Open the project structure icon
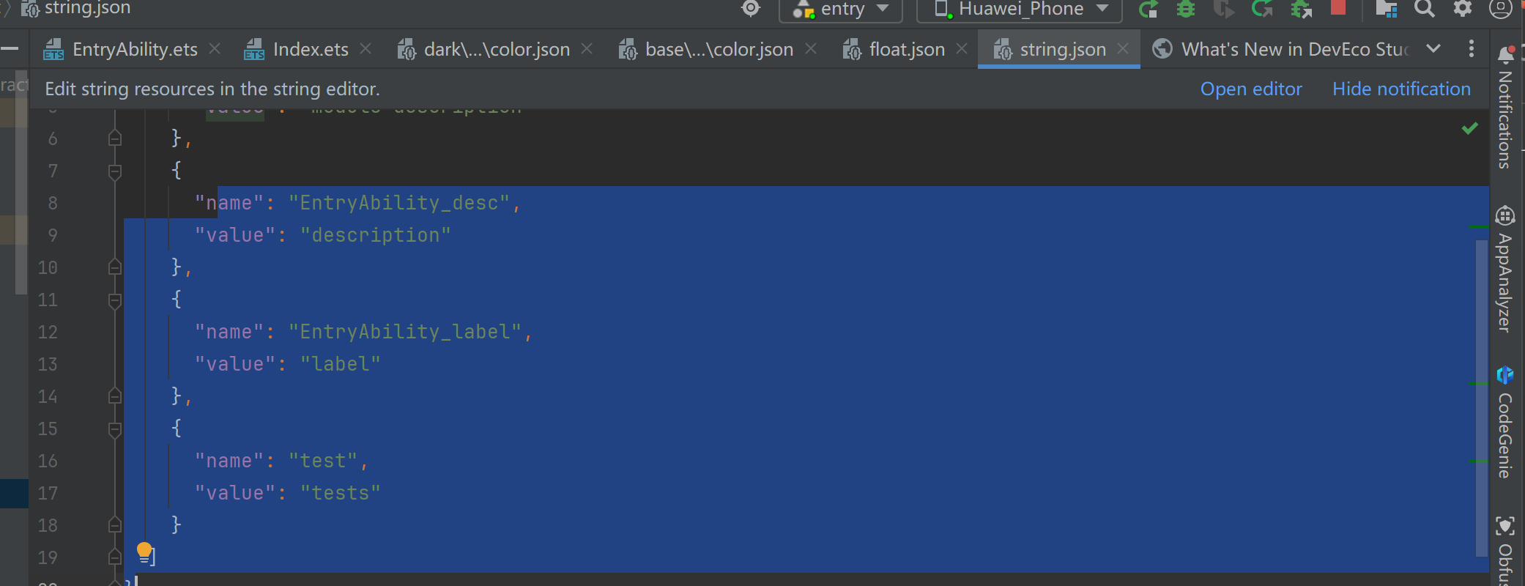Screen dimensions: 1525x586 click(x=1386, y=9)
